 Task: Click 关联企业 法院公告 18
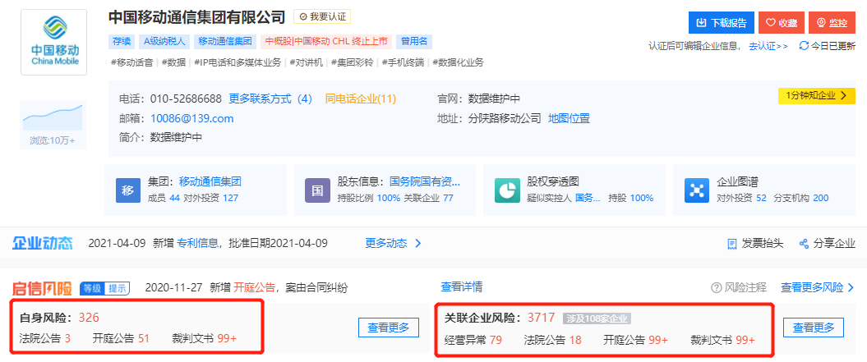[x=552, y=340]
